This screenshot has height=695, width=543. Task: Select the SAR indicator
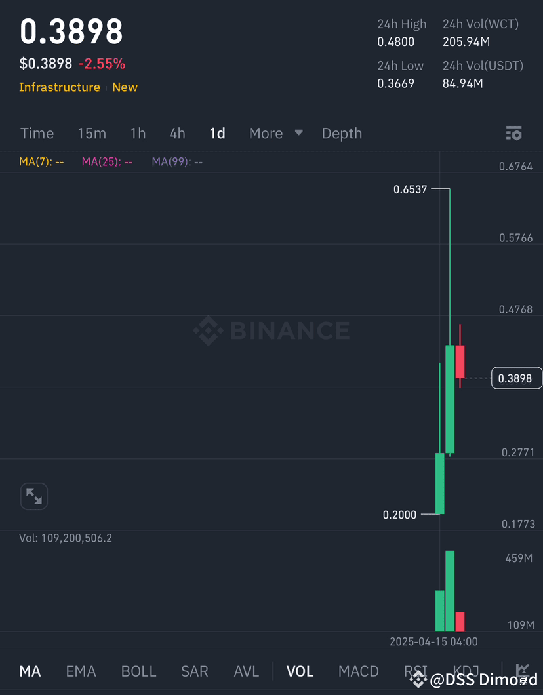coord(195,671)
